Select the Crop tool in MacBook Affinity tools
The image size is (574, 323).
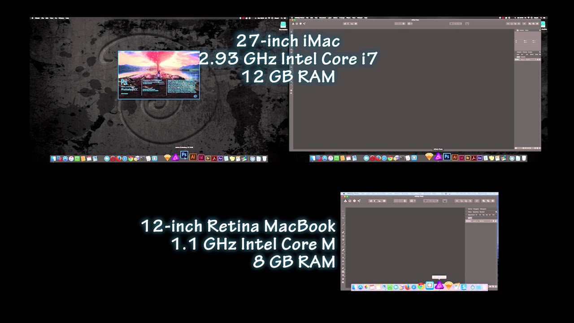(343, 218)
